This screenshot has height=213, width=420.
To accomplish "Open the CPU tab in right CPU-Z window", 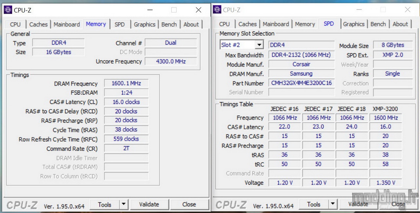I will point(224,24).
